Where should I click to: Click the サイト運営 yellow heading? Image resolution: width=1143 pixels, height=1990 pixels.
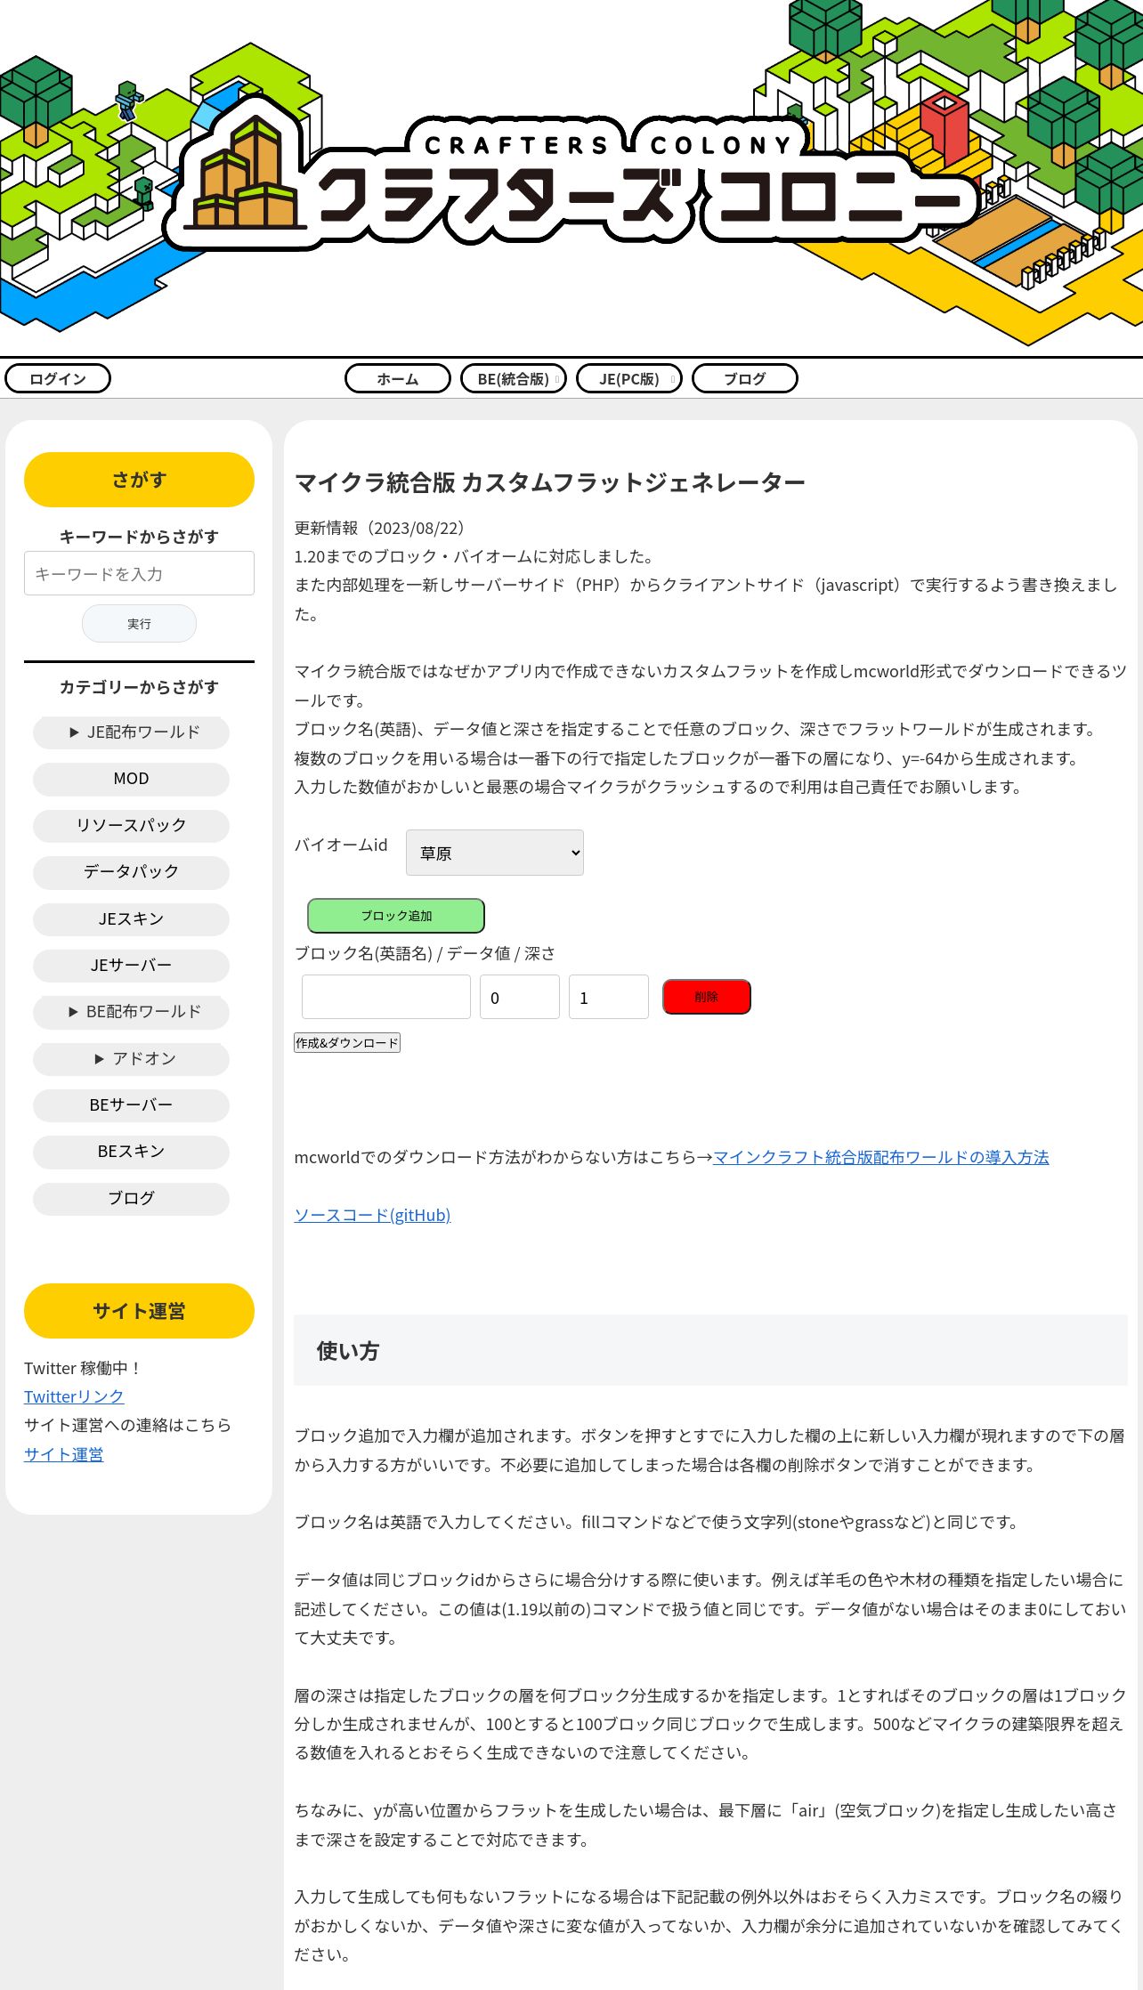tap(139, 1311)
